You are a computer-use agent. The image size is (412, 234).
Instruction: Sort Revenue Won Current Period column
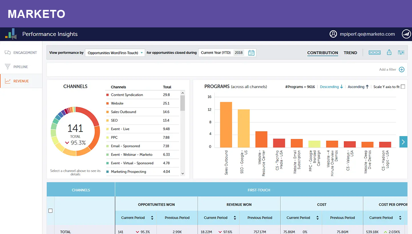[x=235, y=218]
